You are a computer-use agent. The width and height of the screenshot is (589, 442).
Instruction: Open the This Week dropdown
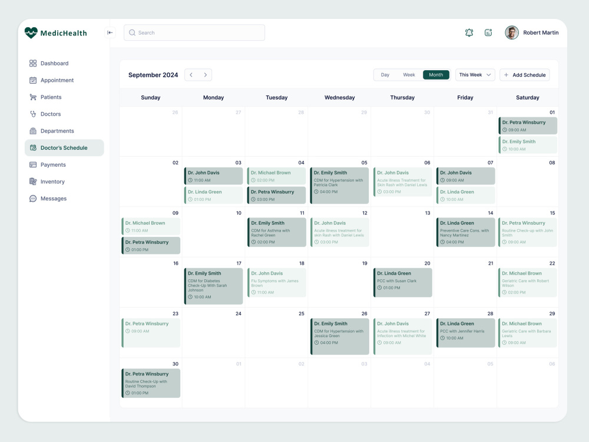[475, 75]
